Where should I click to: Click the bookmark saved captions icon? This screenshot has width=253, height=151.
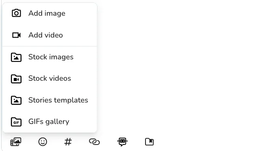coord(149,142)
